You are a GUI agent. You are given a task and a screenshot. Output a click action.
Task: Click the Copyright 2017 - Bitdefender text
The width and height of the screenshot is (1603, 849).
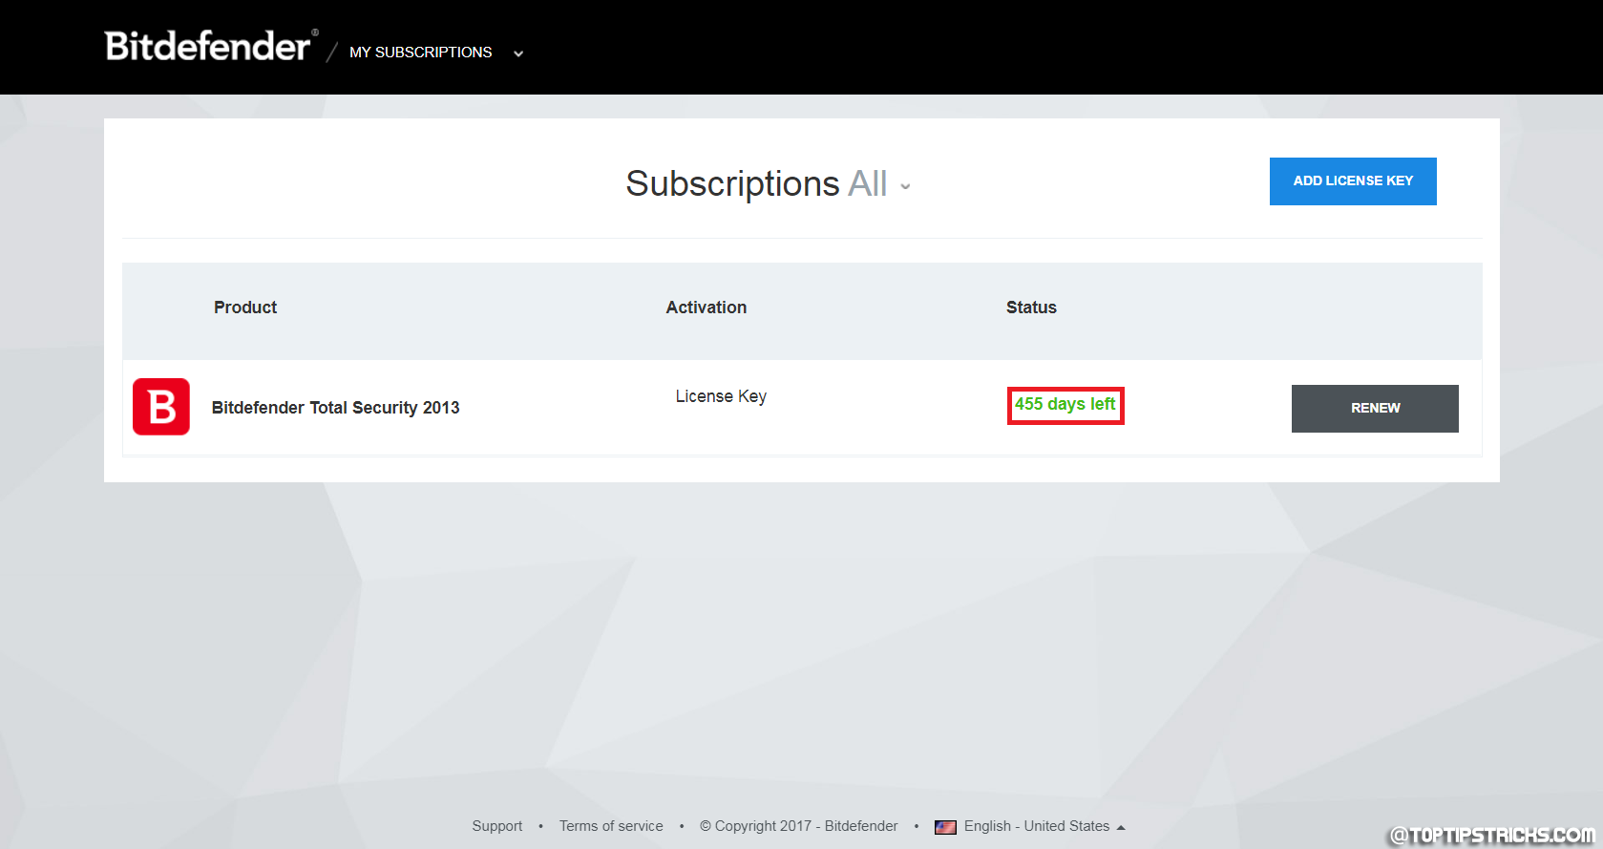799,826
